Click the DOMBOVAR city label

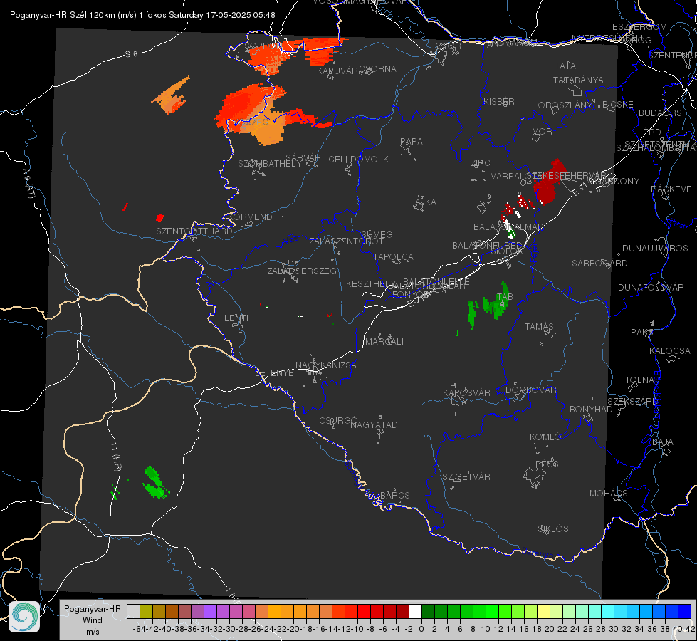point(530,390)
